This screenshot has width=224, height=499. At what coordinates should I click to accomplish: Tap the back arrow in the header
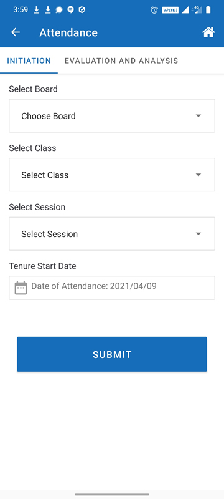coord(15,32)
